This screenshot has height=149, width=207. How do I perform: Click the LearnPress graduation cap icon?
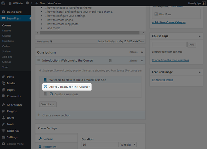(x=3, y=19)
